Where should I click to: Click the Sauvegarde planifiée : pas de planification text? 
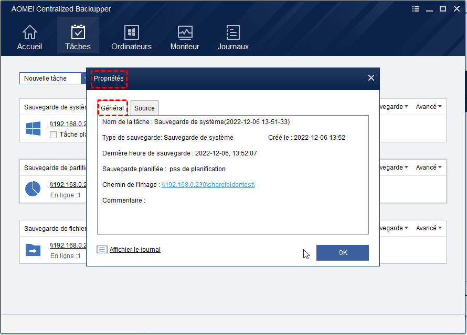(x=164, y=169)
